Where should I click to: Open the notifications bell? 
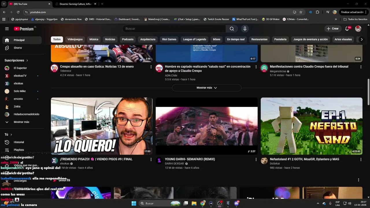(347, 29)
